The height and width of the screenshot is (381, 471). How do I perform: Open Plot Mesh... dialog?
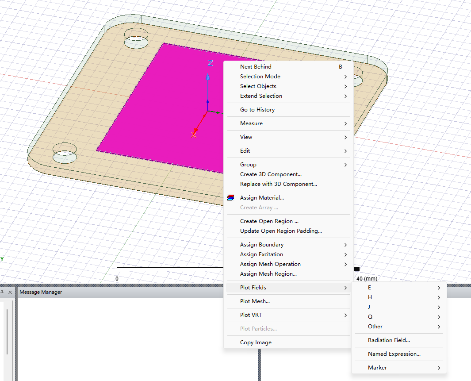click(255, 301)
